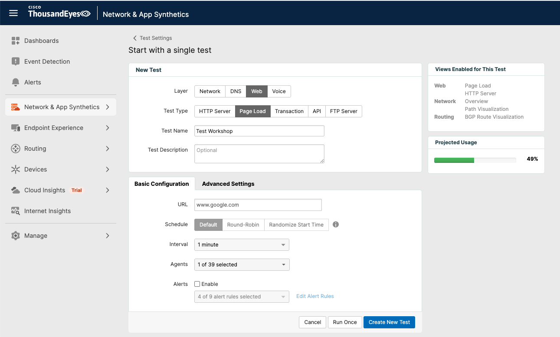The image size is (560, 337).
Task: Choose Page Load test type
Action: tap(252, 111)
